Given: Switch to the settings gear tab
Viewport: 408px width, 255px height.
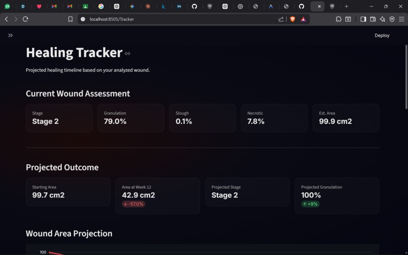Looking at the screenshot, I should click(x=240, y=7).
